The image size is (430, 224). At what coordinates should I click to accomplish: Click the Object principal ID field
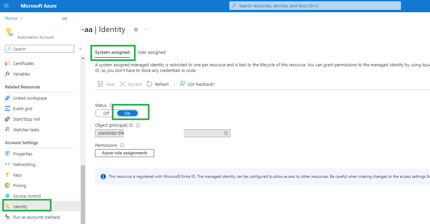coord(162,133)
